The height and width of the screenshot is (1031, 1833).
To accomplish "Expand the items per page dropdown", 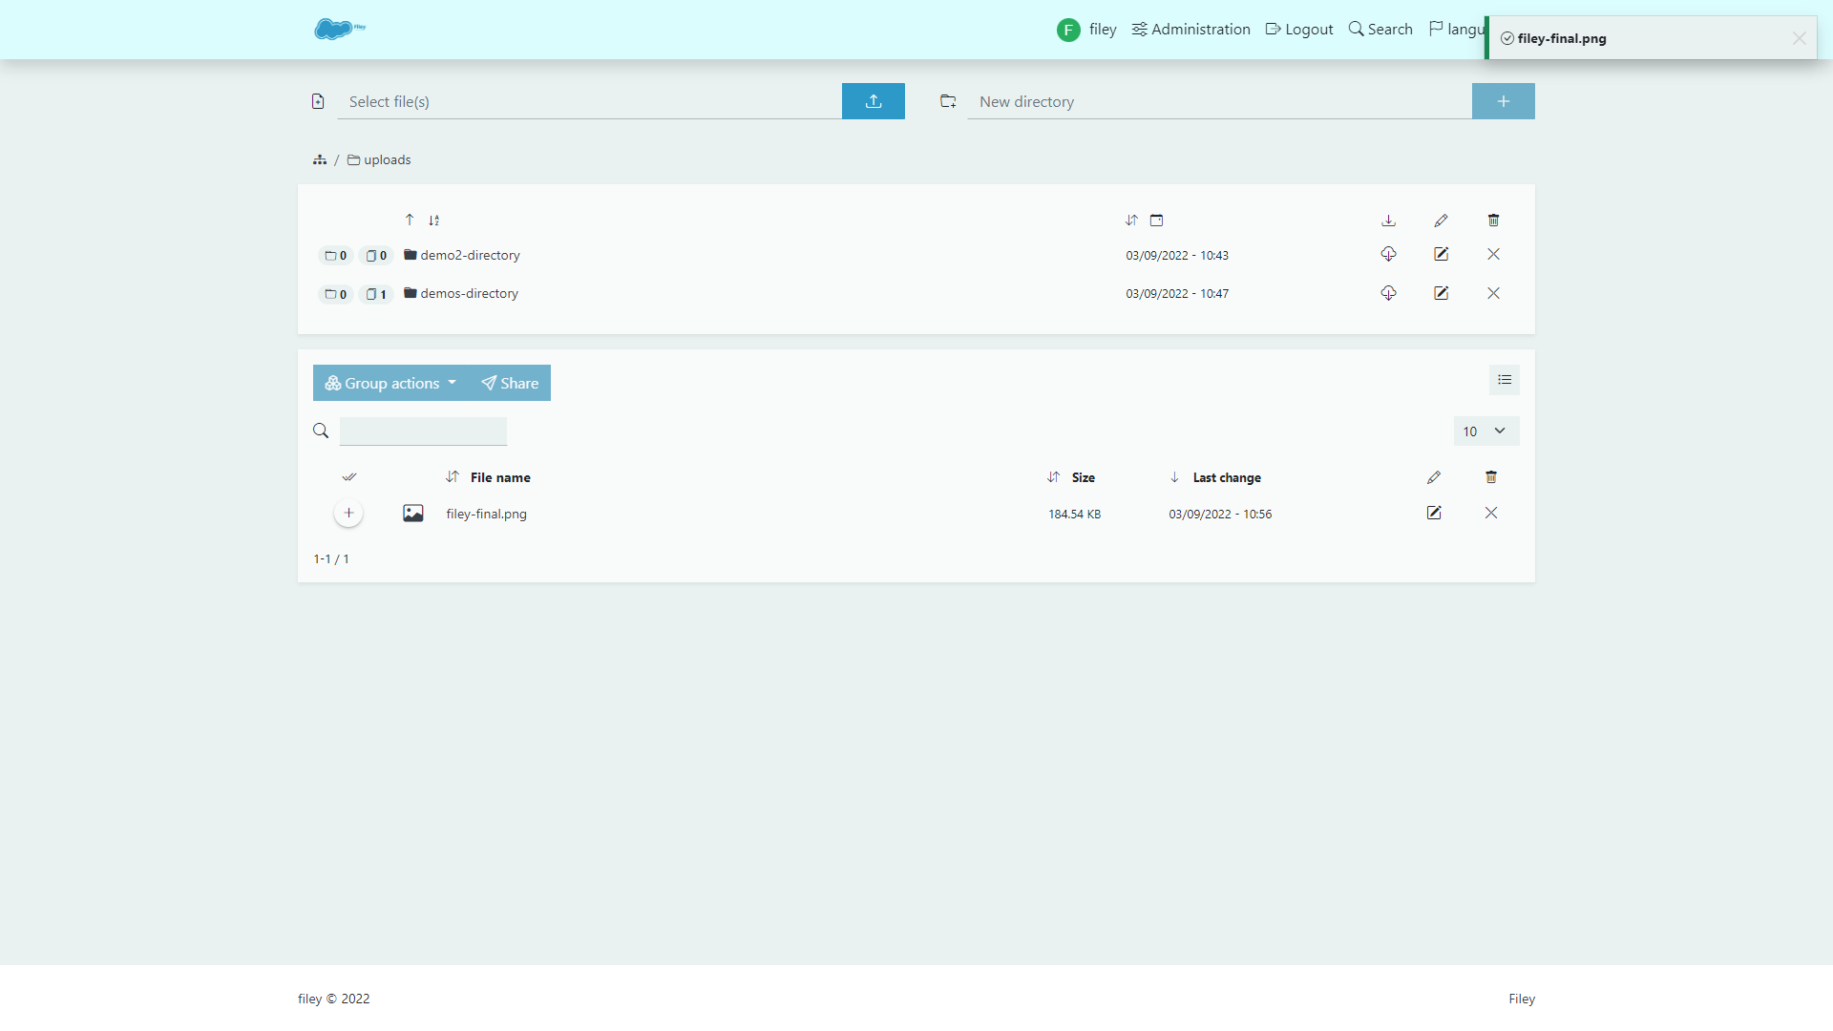I will tap(1485, 431).
